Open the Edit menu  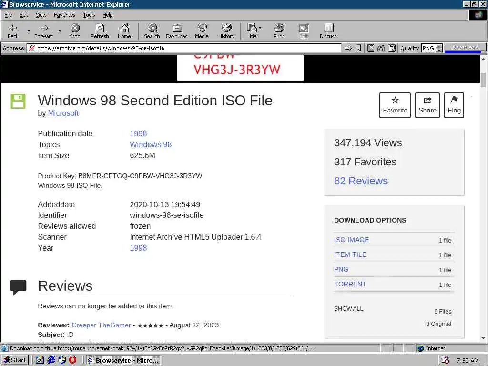tap(24, 15)
